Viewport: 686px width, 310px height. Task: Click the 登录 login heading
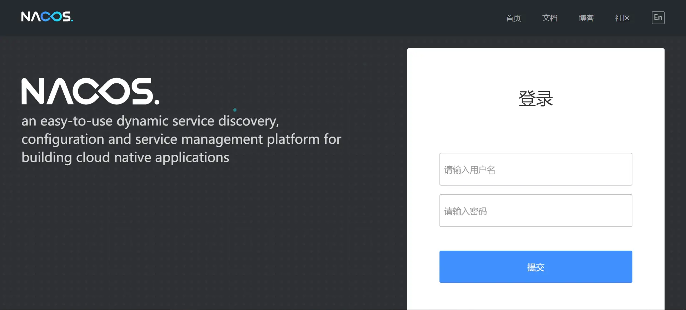[x=536, y=98]
